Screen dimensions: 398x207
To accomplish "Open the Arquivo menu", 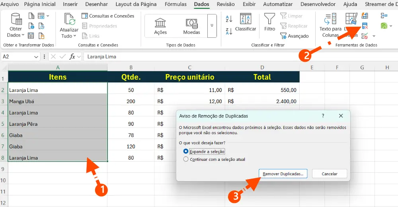I will [x=10, y=4].
